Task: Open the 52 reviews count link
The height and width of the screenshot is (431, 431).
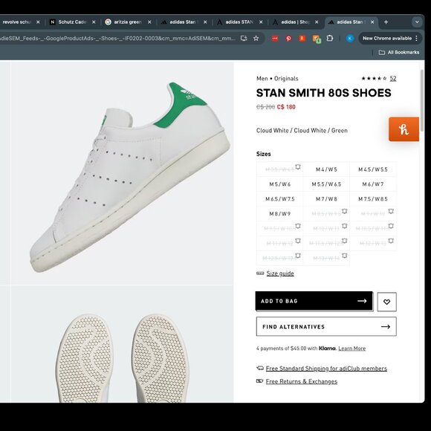Action: click(393, 79)
